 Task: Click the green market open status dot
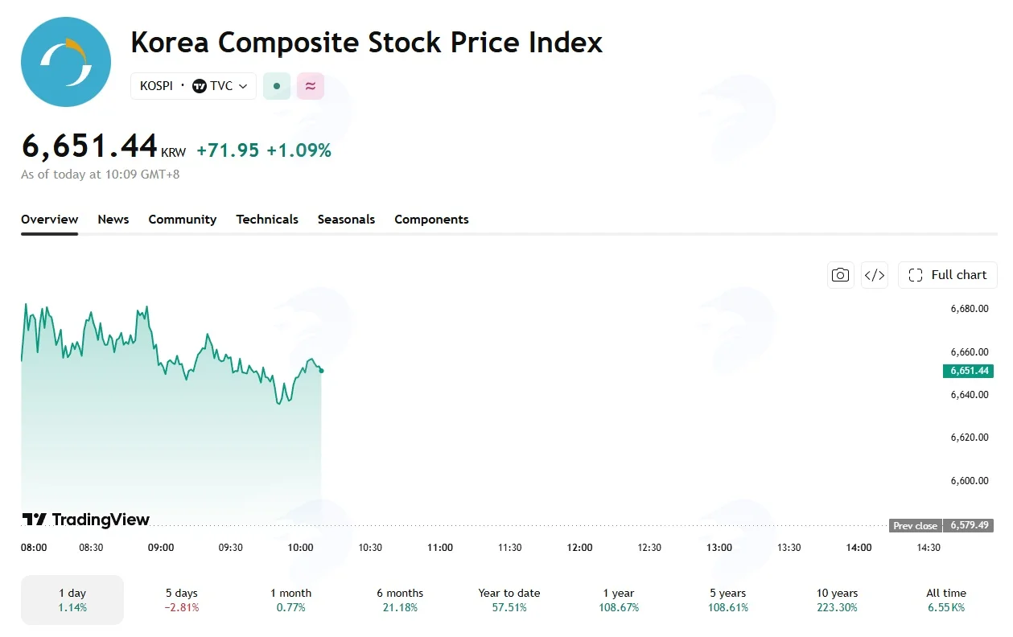[277, 86]
